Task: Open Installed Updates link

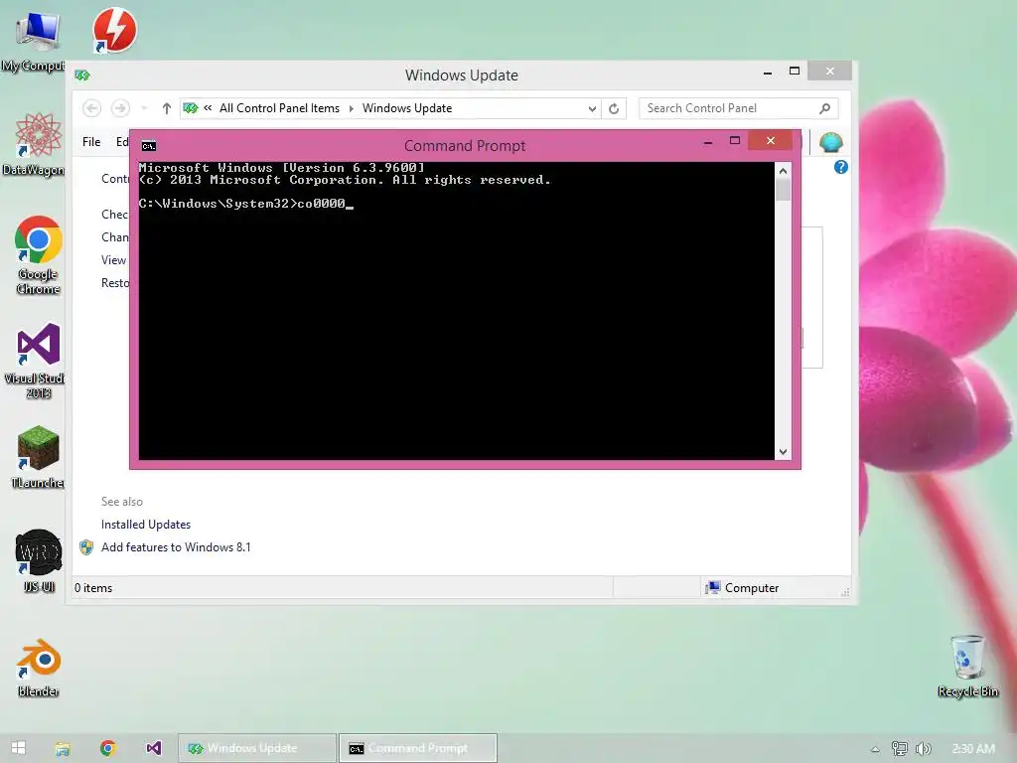Action: 146,525
